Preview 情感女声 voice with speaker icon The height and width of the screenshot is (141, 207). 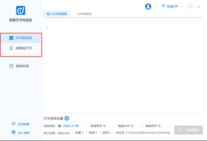coord(132,126)
